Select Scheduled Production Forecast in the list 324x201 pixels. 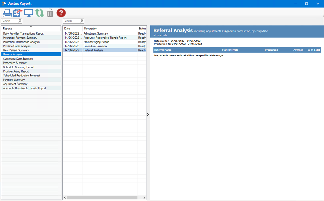22,76
